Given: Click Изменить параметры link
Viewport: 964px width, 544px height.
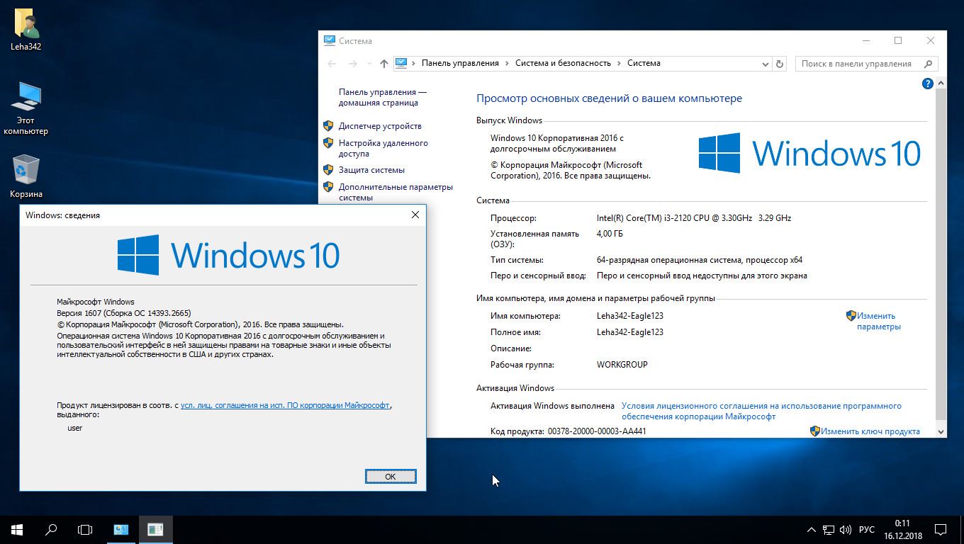Looking at the screenshot, I should click(878, 321).
